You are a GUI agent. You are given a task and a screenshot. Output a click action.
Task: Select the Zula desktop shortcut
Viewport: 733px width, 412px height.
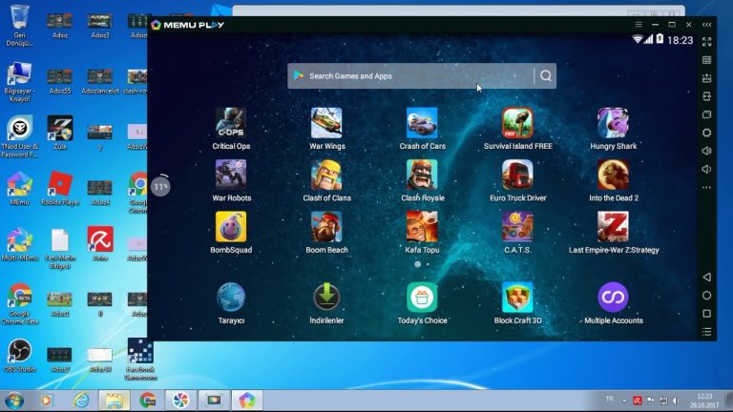pos(60,133)
